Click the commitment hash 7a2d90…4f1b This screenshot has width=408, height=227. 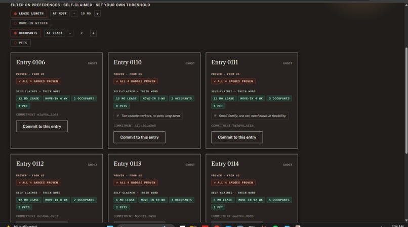coord(243,126)
